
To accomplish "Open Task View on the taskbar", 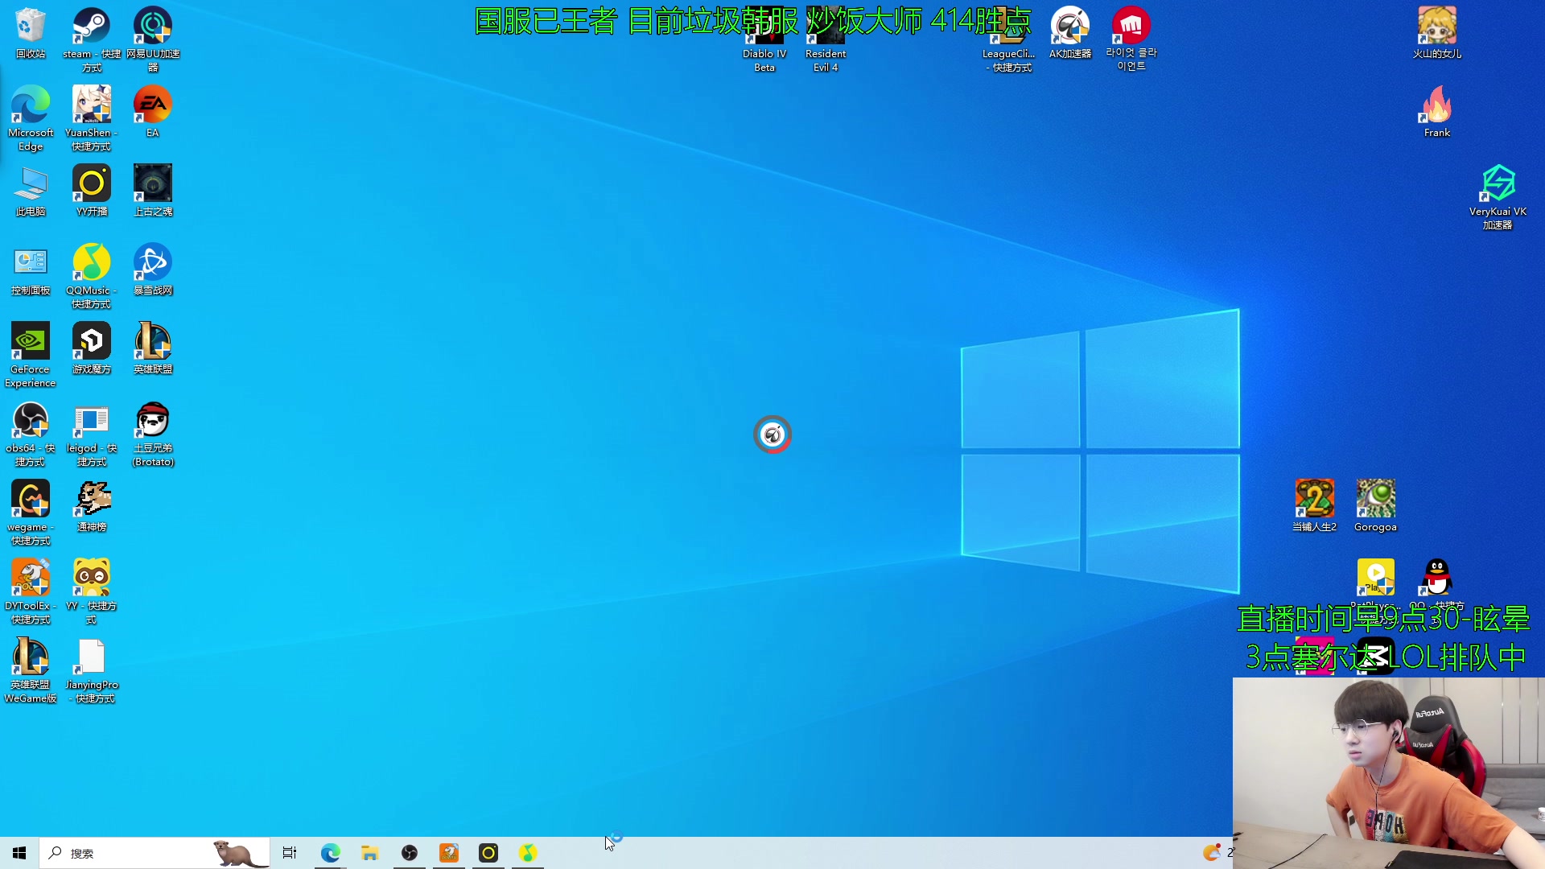I will (x=290, y=853).
